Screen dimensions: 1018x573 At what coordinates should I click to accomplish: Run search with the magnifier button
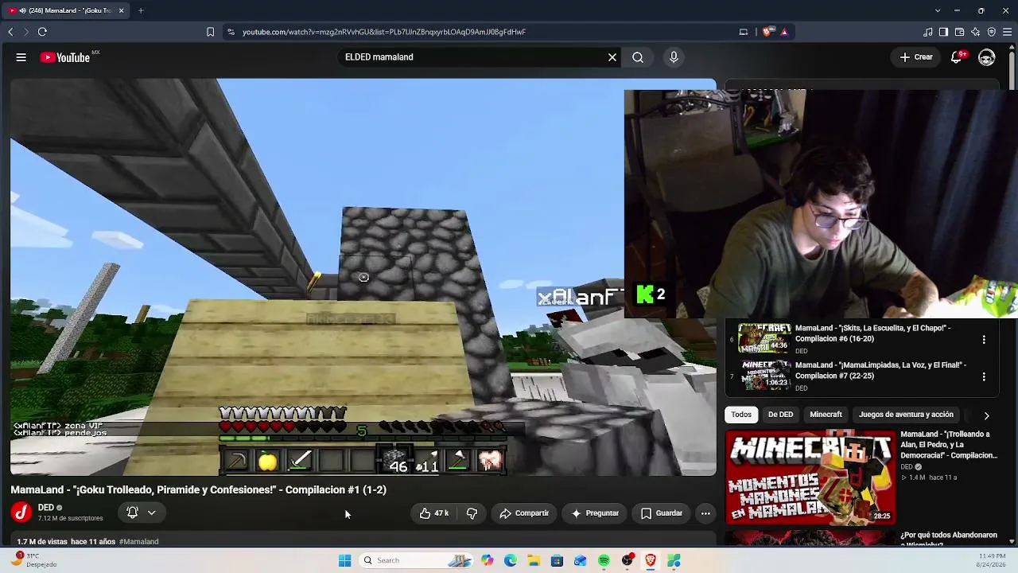pyautogui.click(x=638, y=57)
